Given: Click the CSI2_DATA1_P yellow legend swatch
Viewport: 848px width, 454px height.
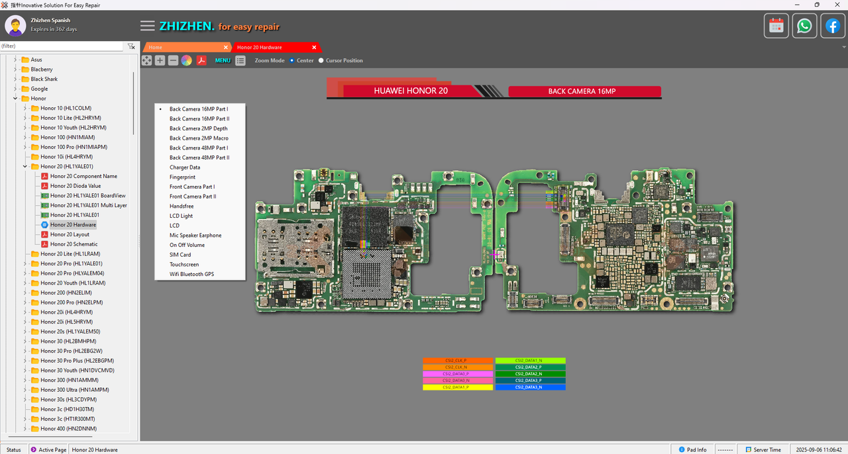Looking at the screenshot, I should pos(458,387).
